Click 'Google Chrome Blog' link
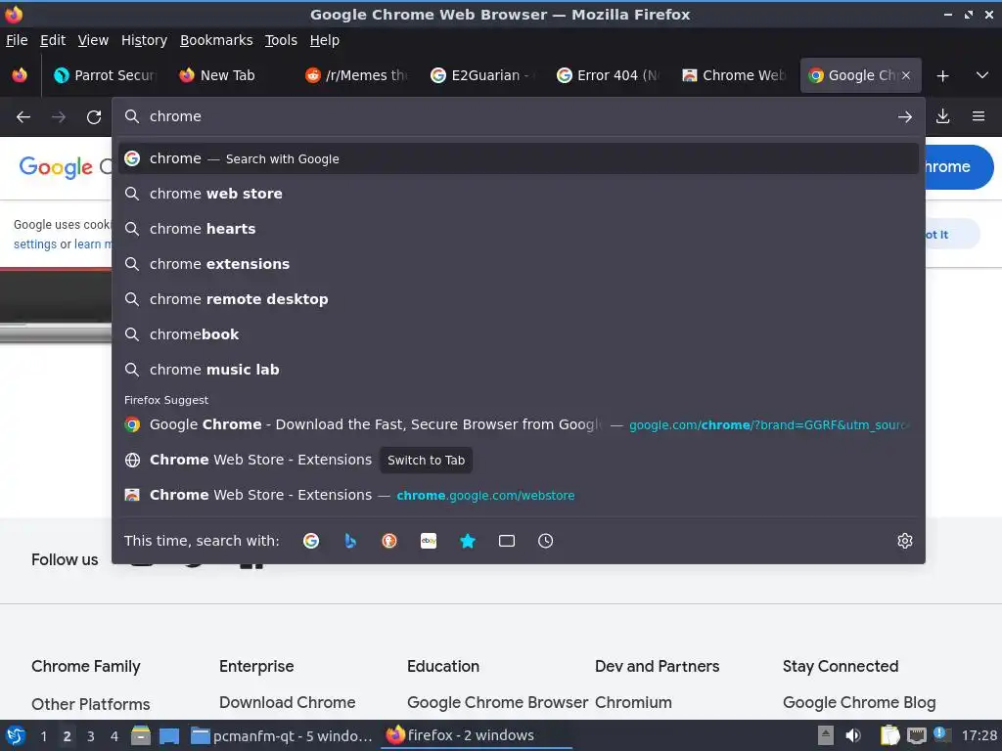This screenshot has width=1002, height=751. 859,702
